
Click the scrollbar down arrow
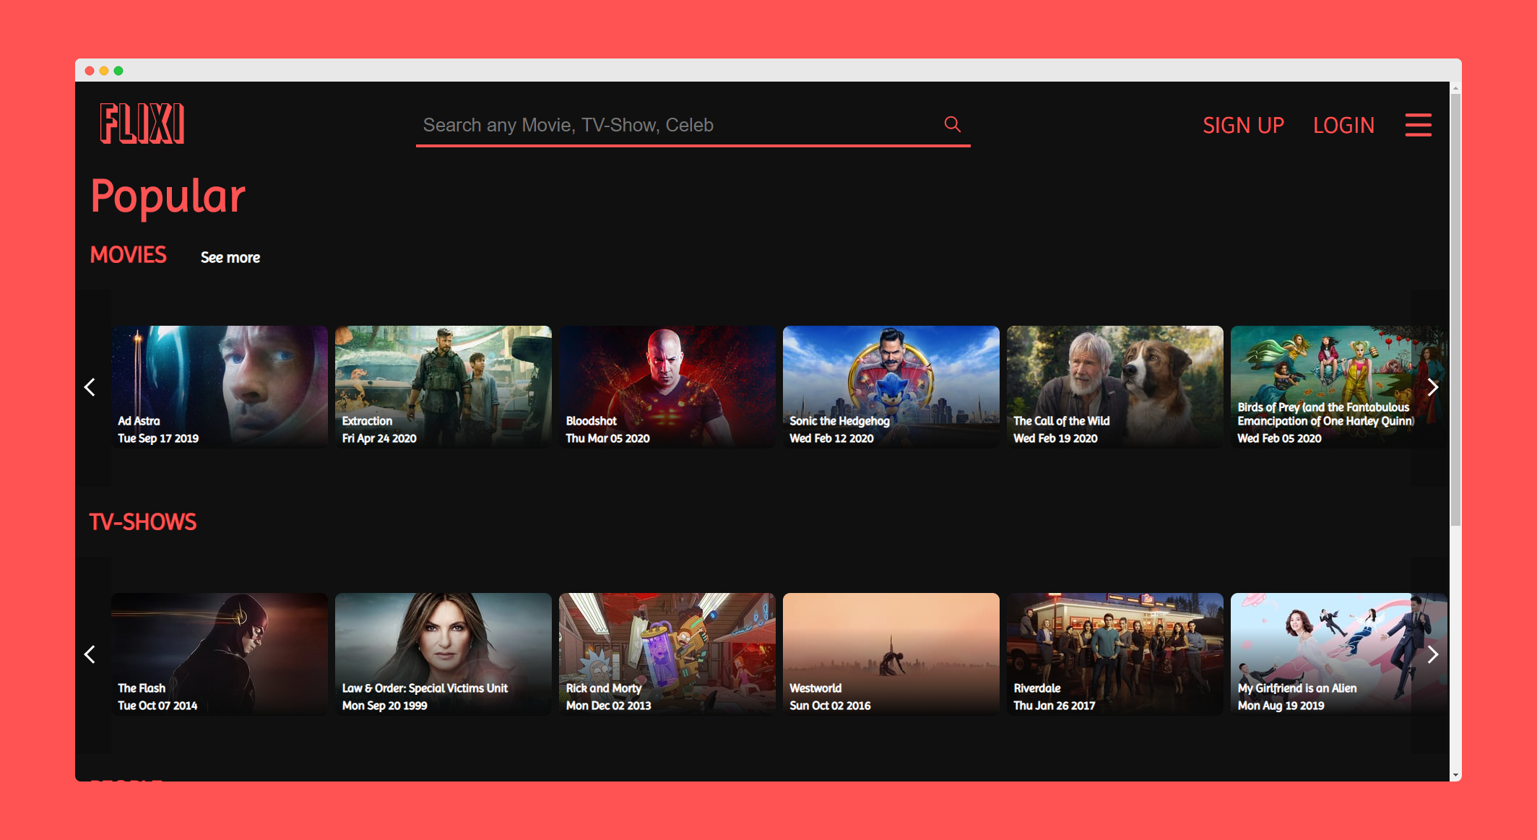tap(1455, 775)
